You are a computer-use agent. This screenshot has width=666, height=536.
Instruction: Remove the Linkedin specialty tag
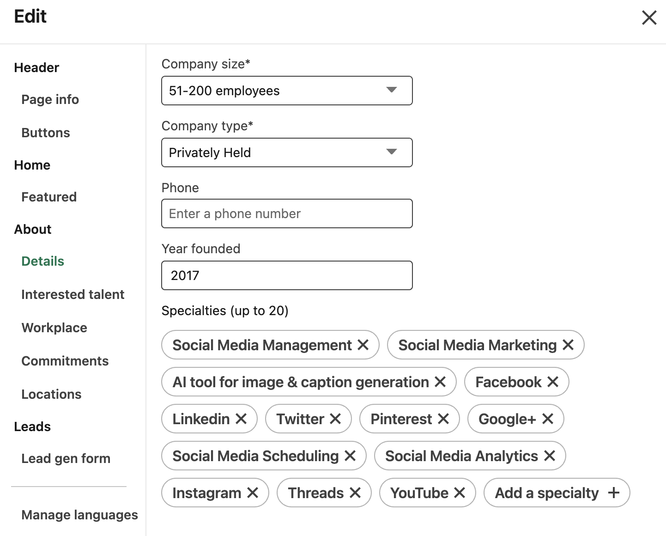[241, 419]
